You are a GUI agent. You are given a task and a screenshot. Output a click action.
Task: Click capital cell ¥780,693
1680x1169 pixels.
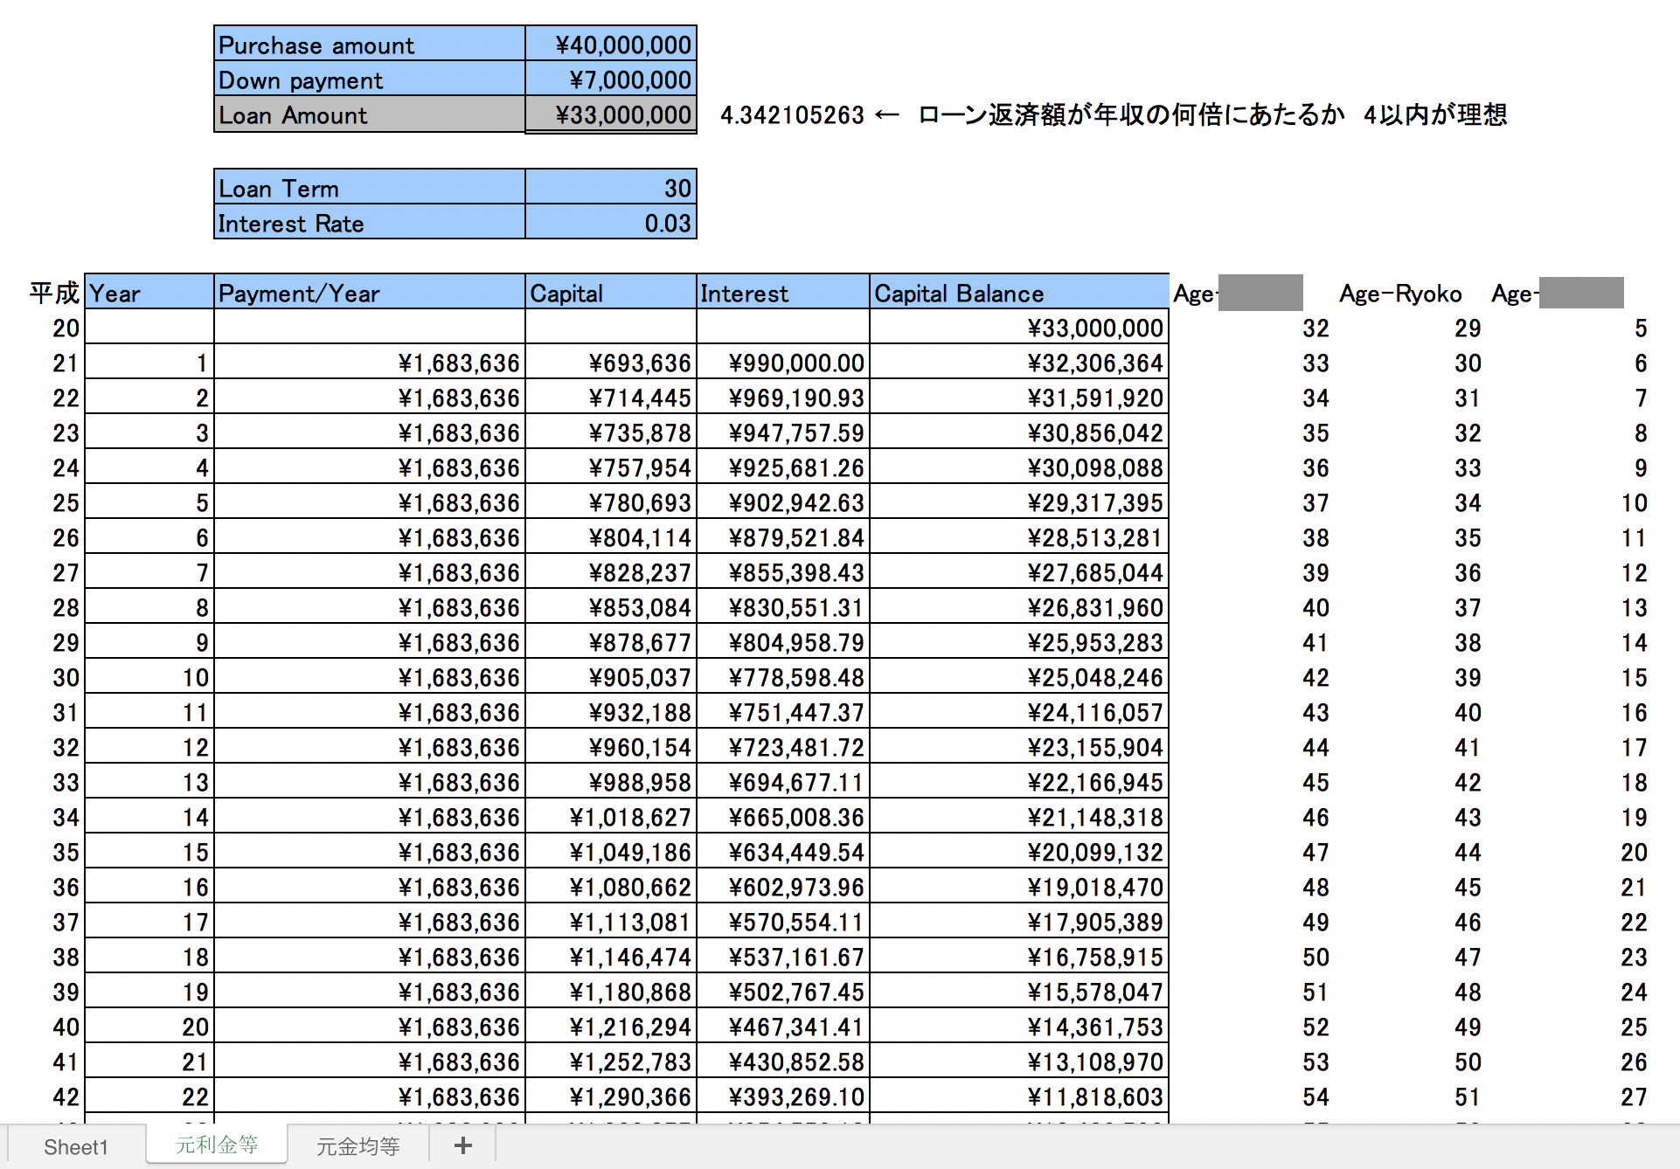click(x=611, y=502)
